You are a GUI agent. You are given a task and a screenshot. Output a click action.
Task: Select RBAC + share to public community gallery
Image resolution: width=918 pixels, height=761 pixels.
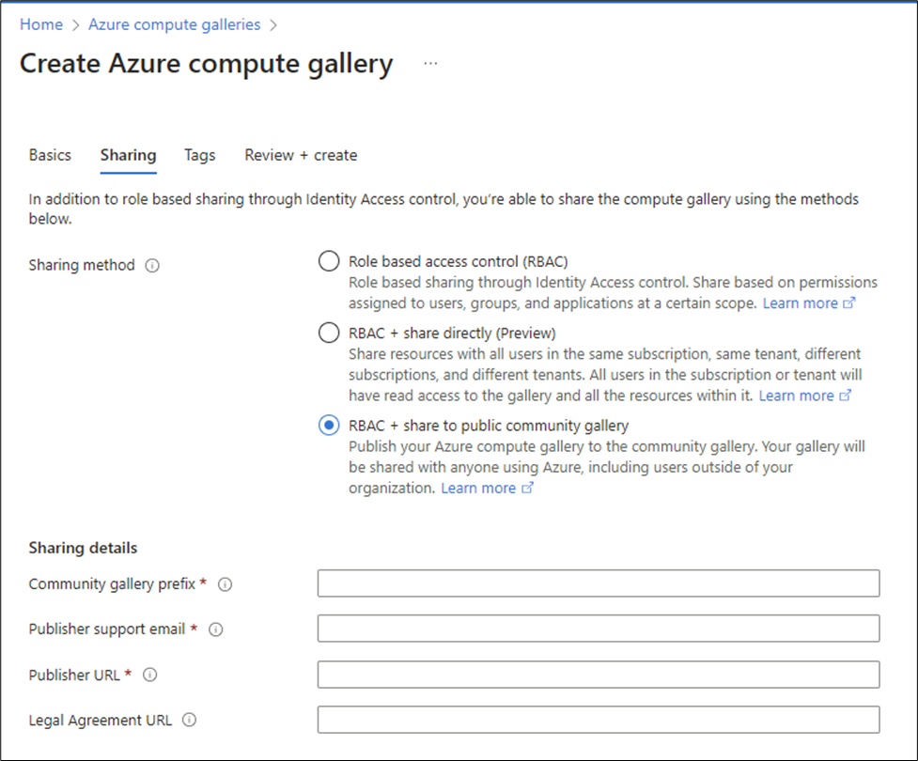[x=329, y=426]
